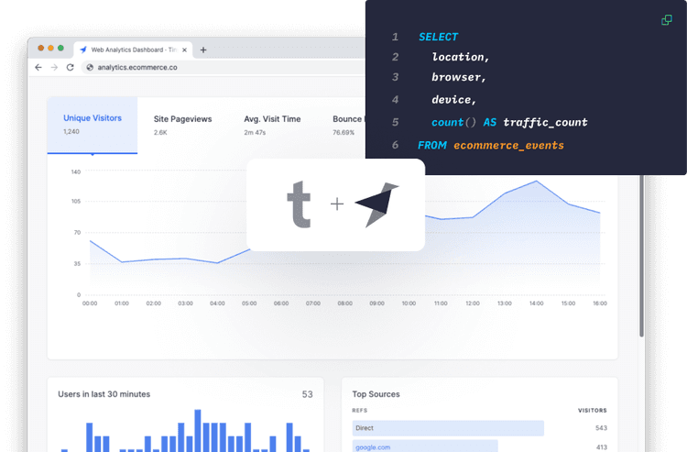Click the 413 visitors value
This screenshot has width=687, height=452.
(x=602, y=447)
